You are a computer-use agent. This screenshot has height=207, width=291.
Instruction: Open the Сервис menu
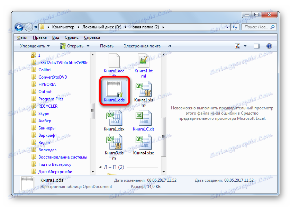point(71,37)
